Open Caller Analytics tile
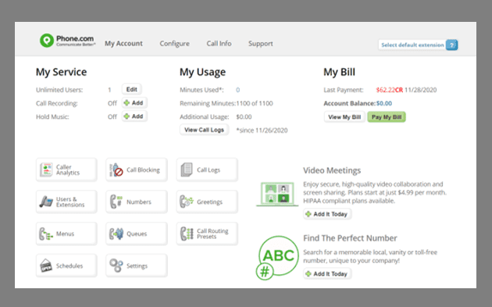The image size is (492, 307). click(x=66, y=170)
